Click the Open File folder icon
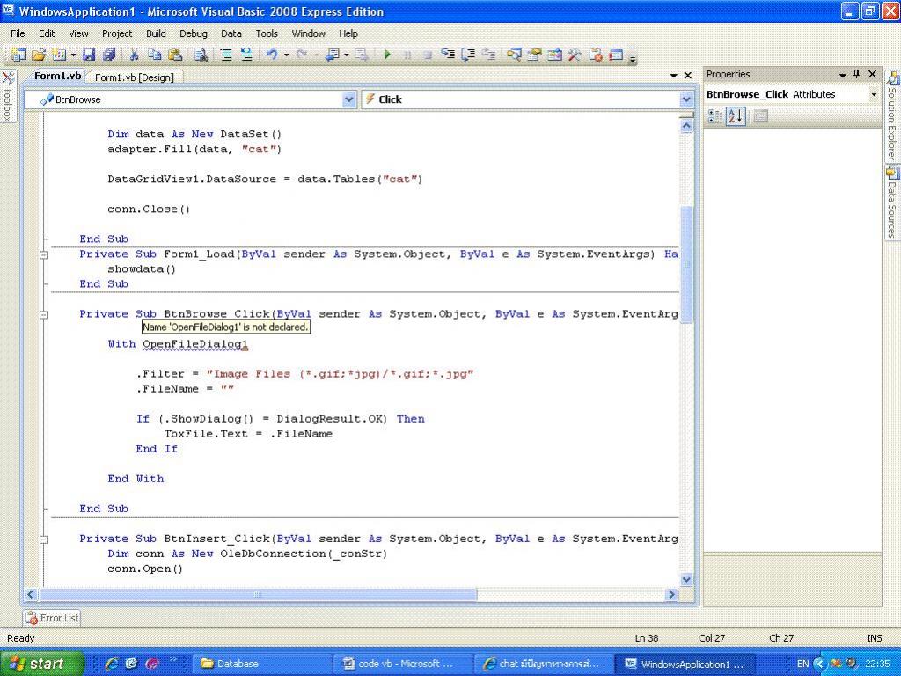 (x=38, y=55)
